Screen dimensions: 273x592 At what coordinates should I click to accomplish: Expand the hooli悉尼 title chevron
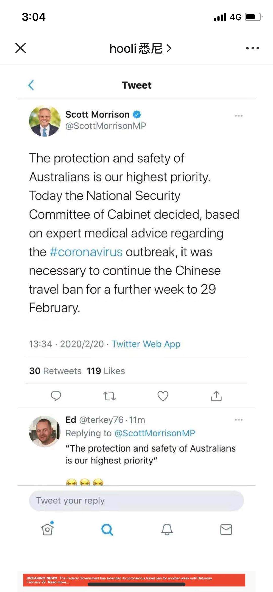(x=169, y=48)
